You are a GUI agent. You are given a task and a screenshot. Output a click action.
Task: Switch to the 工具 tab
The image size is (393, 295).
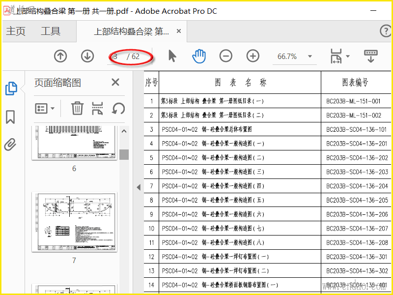51,31
